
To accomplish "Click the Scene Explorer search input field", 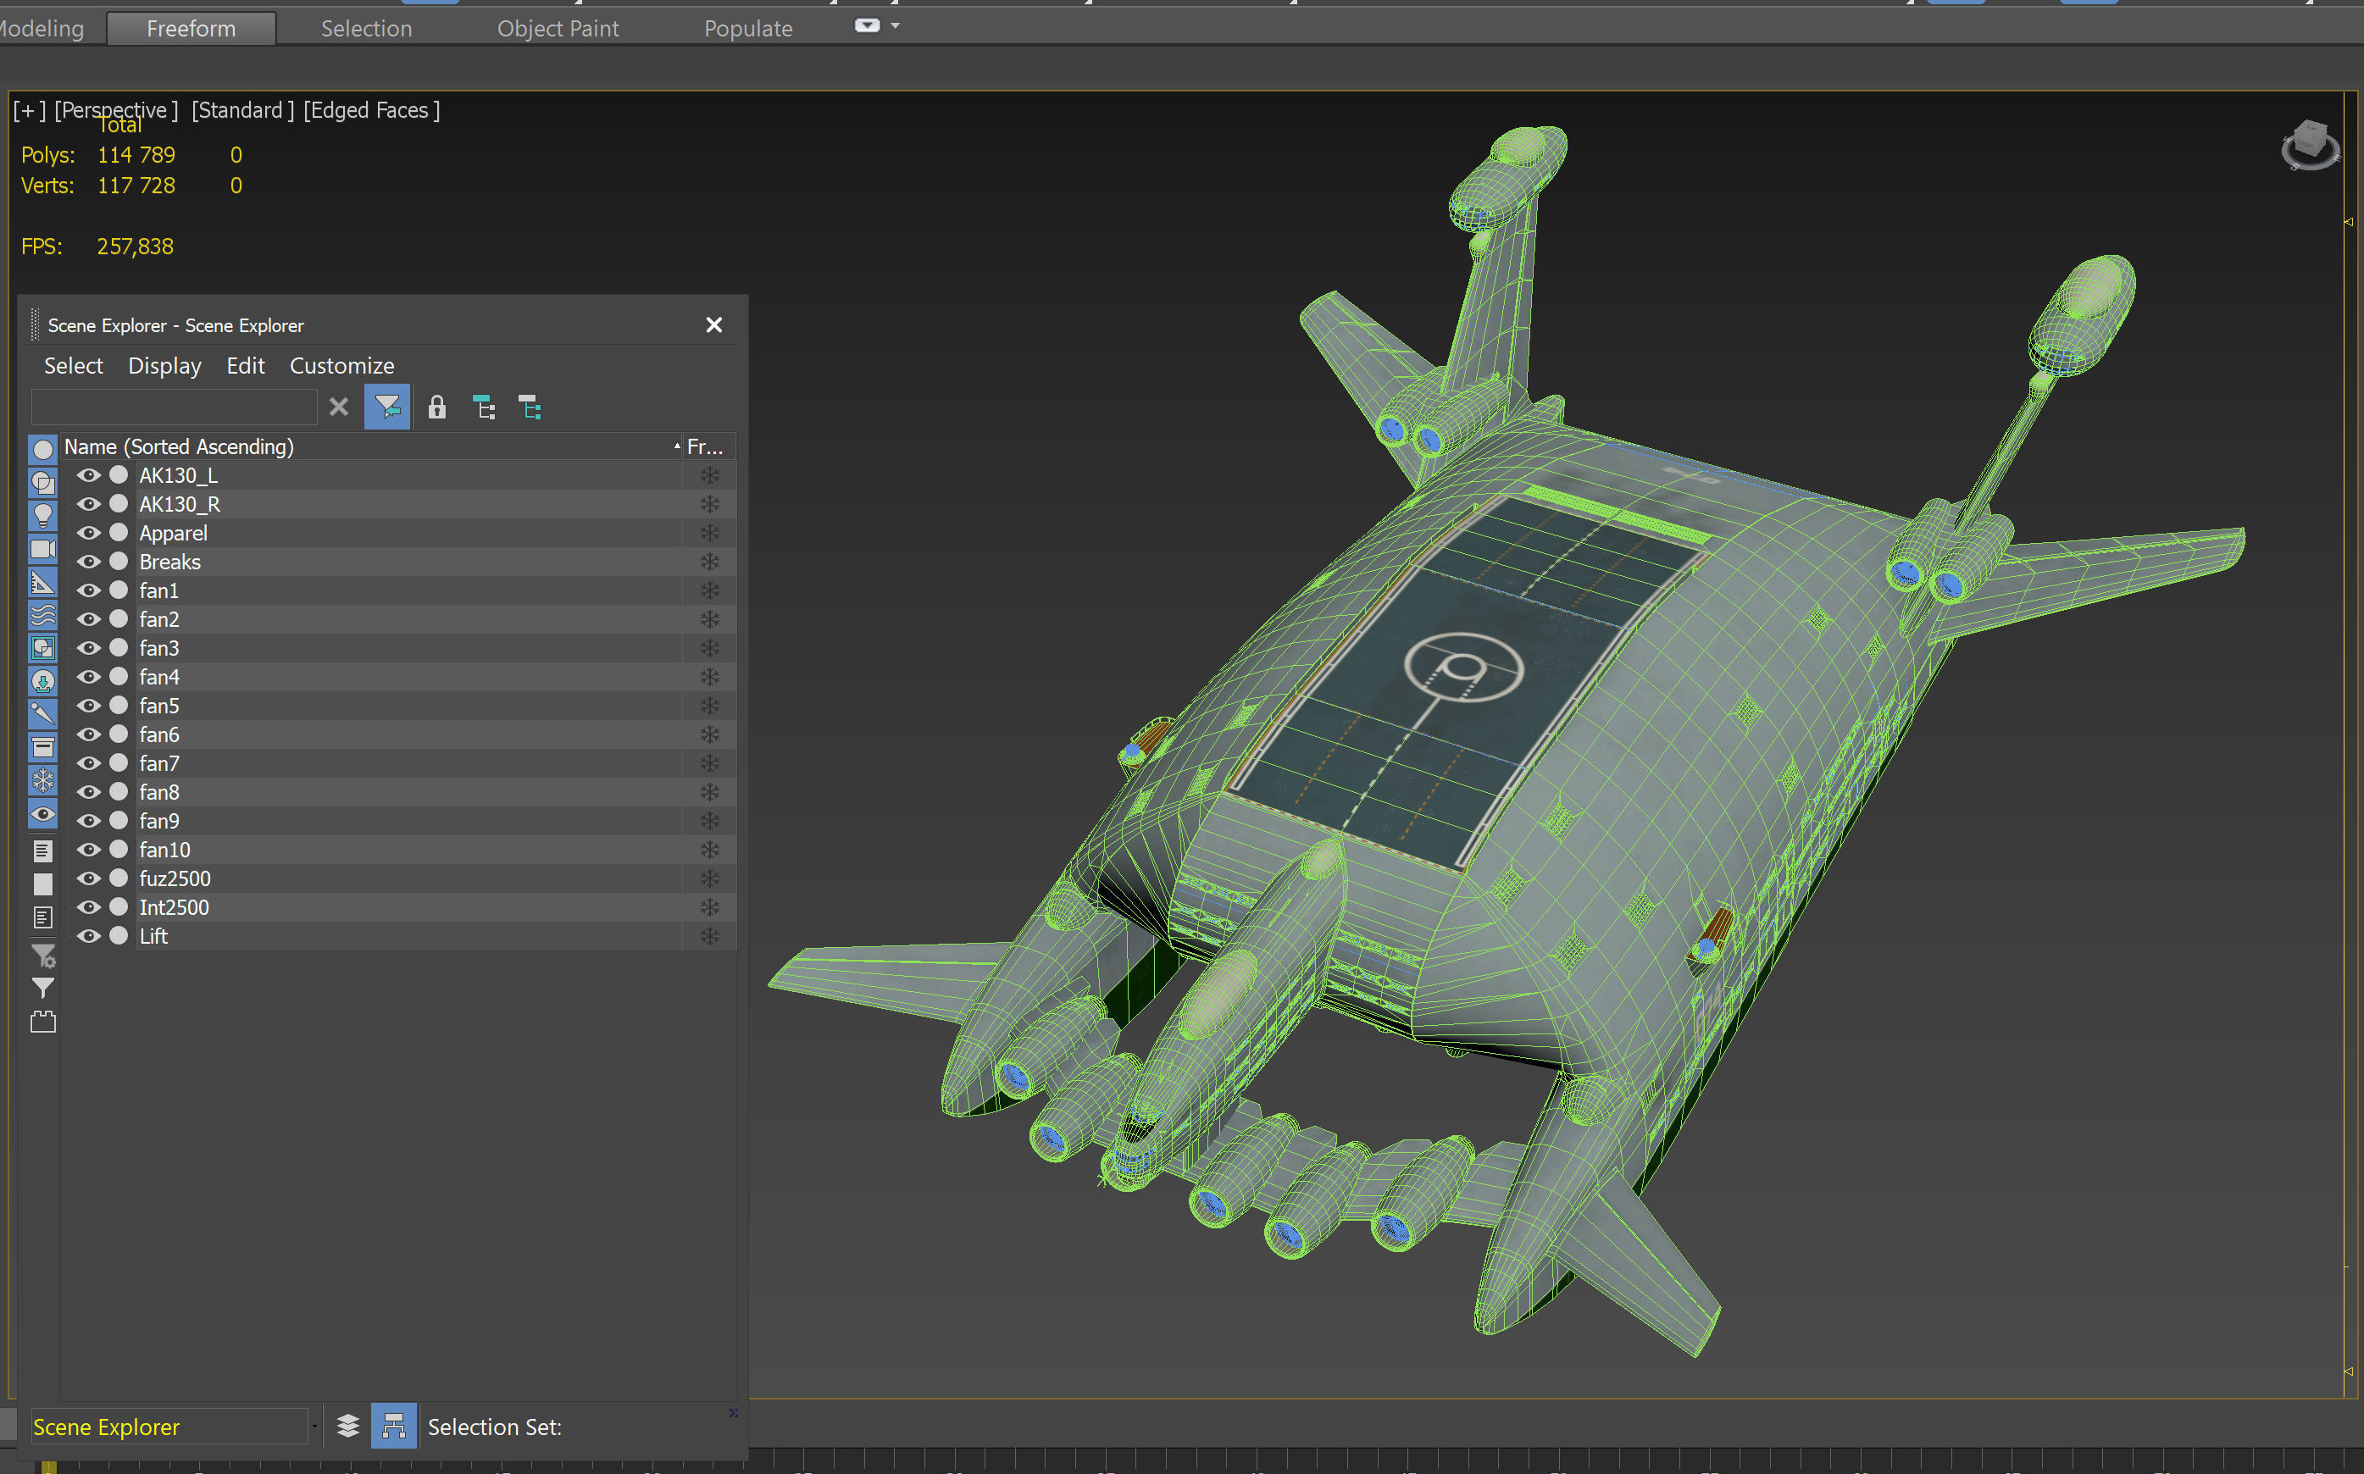I will point(175,407).
